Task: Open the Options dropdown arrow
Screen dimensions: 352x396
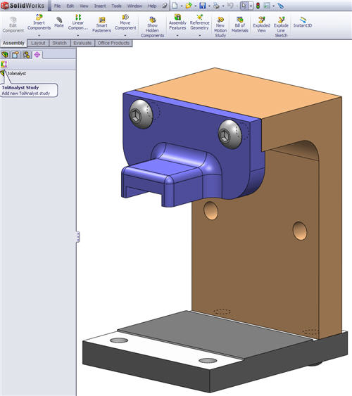Action: [273, 6]
